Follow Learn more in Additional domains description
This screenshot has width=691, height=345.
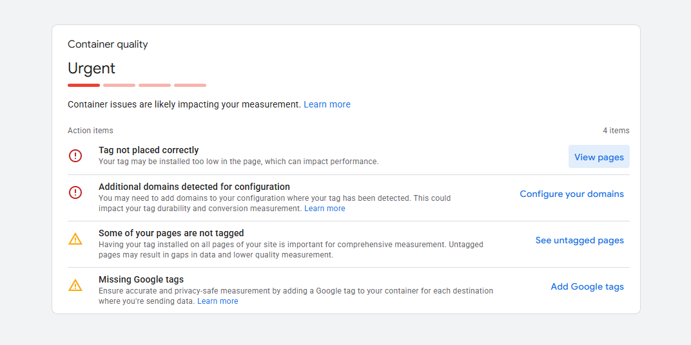(325, 209)
